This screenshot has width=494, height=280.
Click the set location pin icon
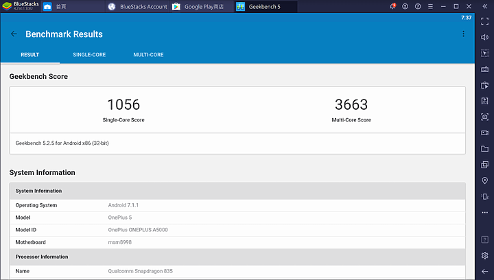point(484,180)
